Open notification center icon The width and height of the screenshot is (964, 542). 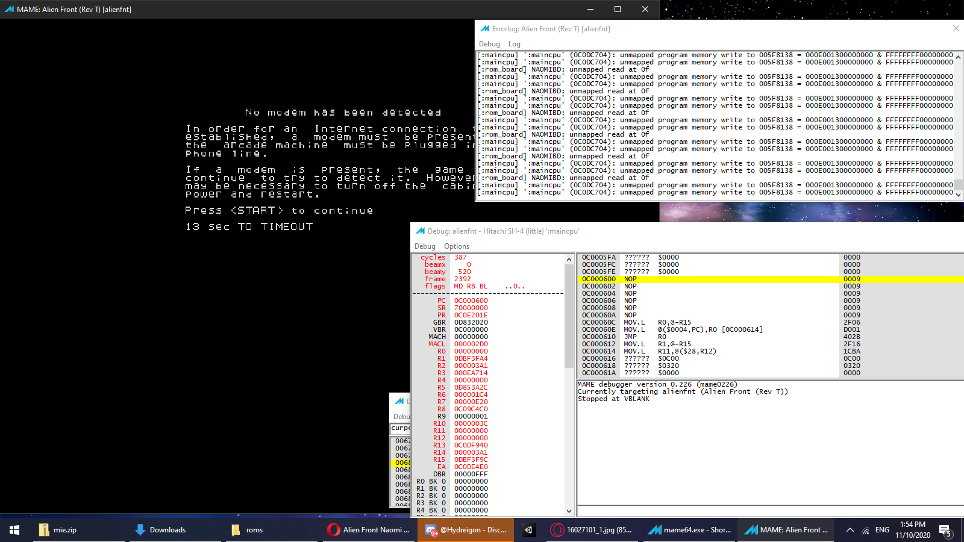point(945,530)
